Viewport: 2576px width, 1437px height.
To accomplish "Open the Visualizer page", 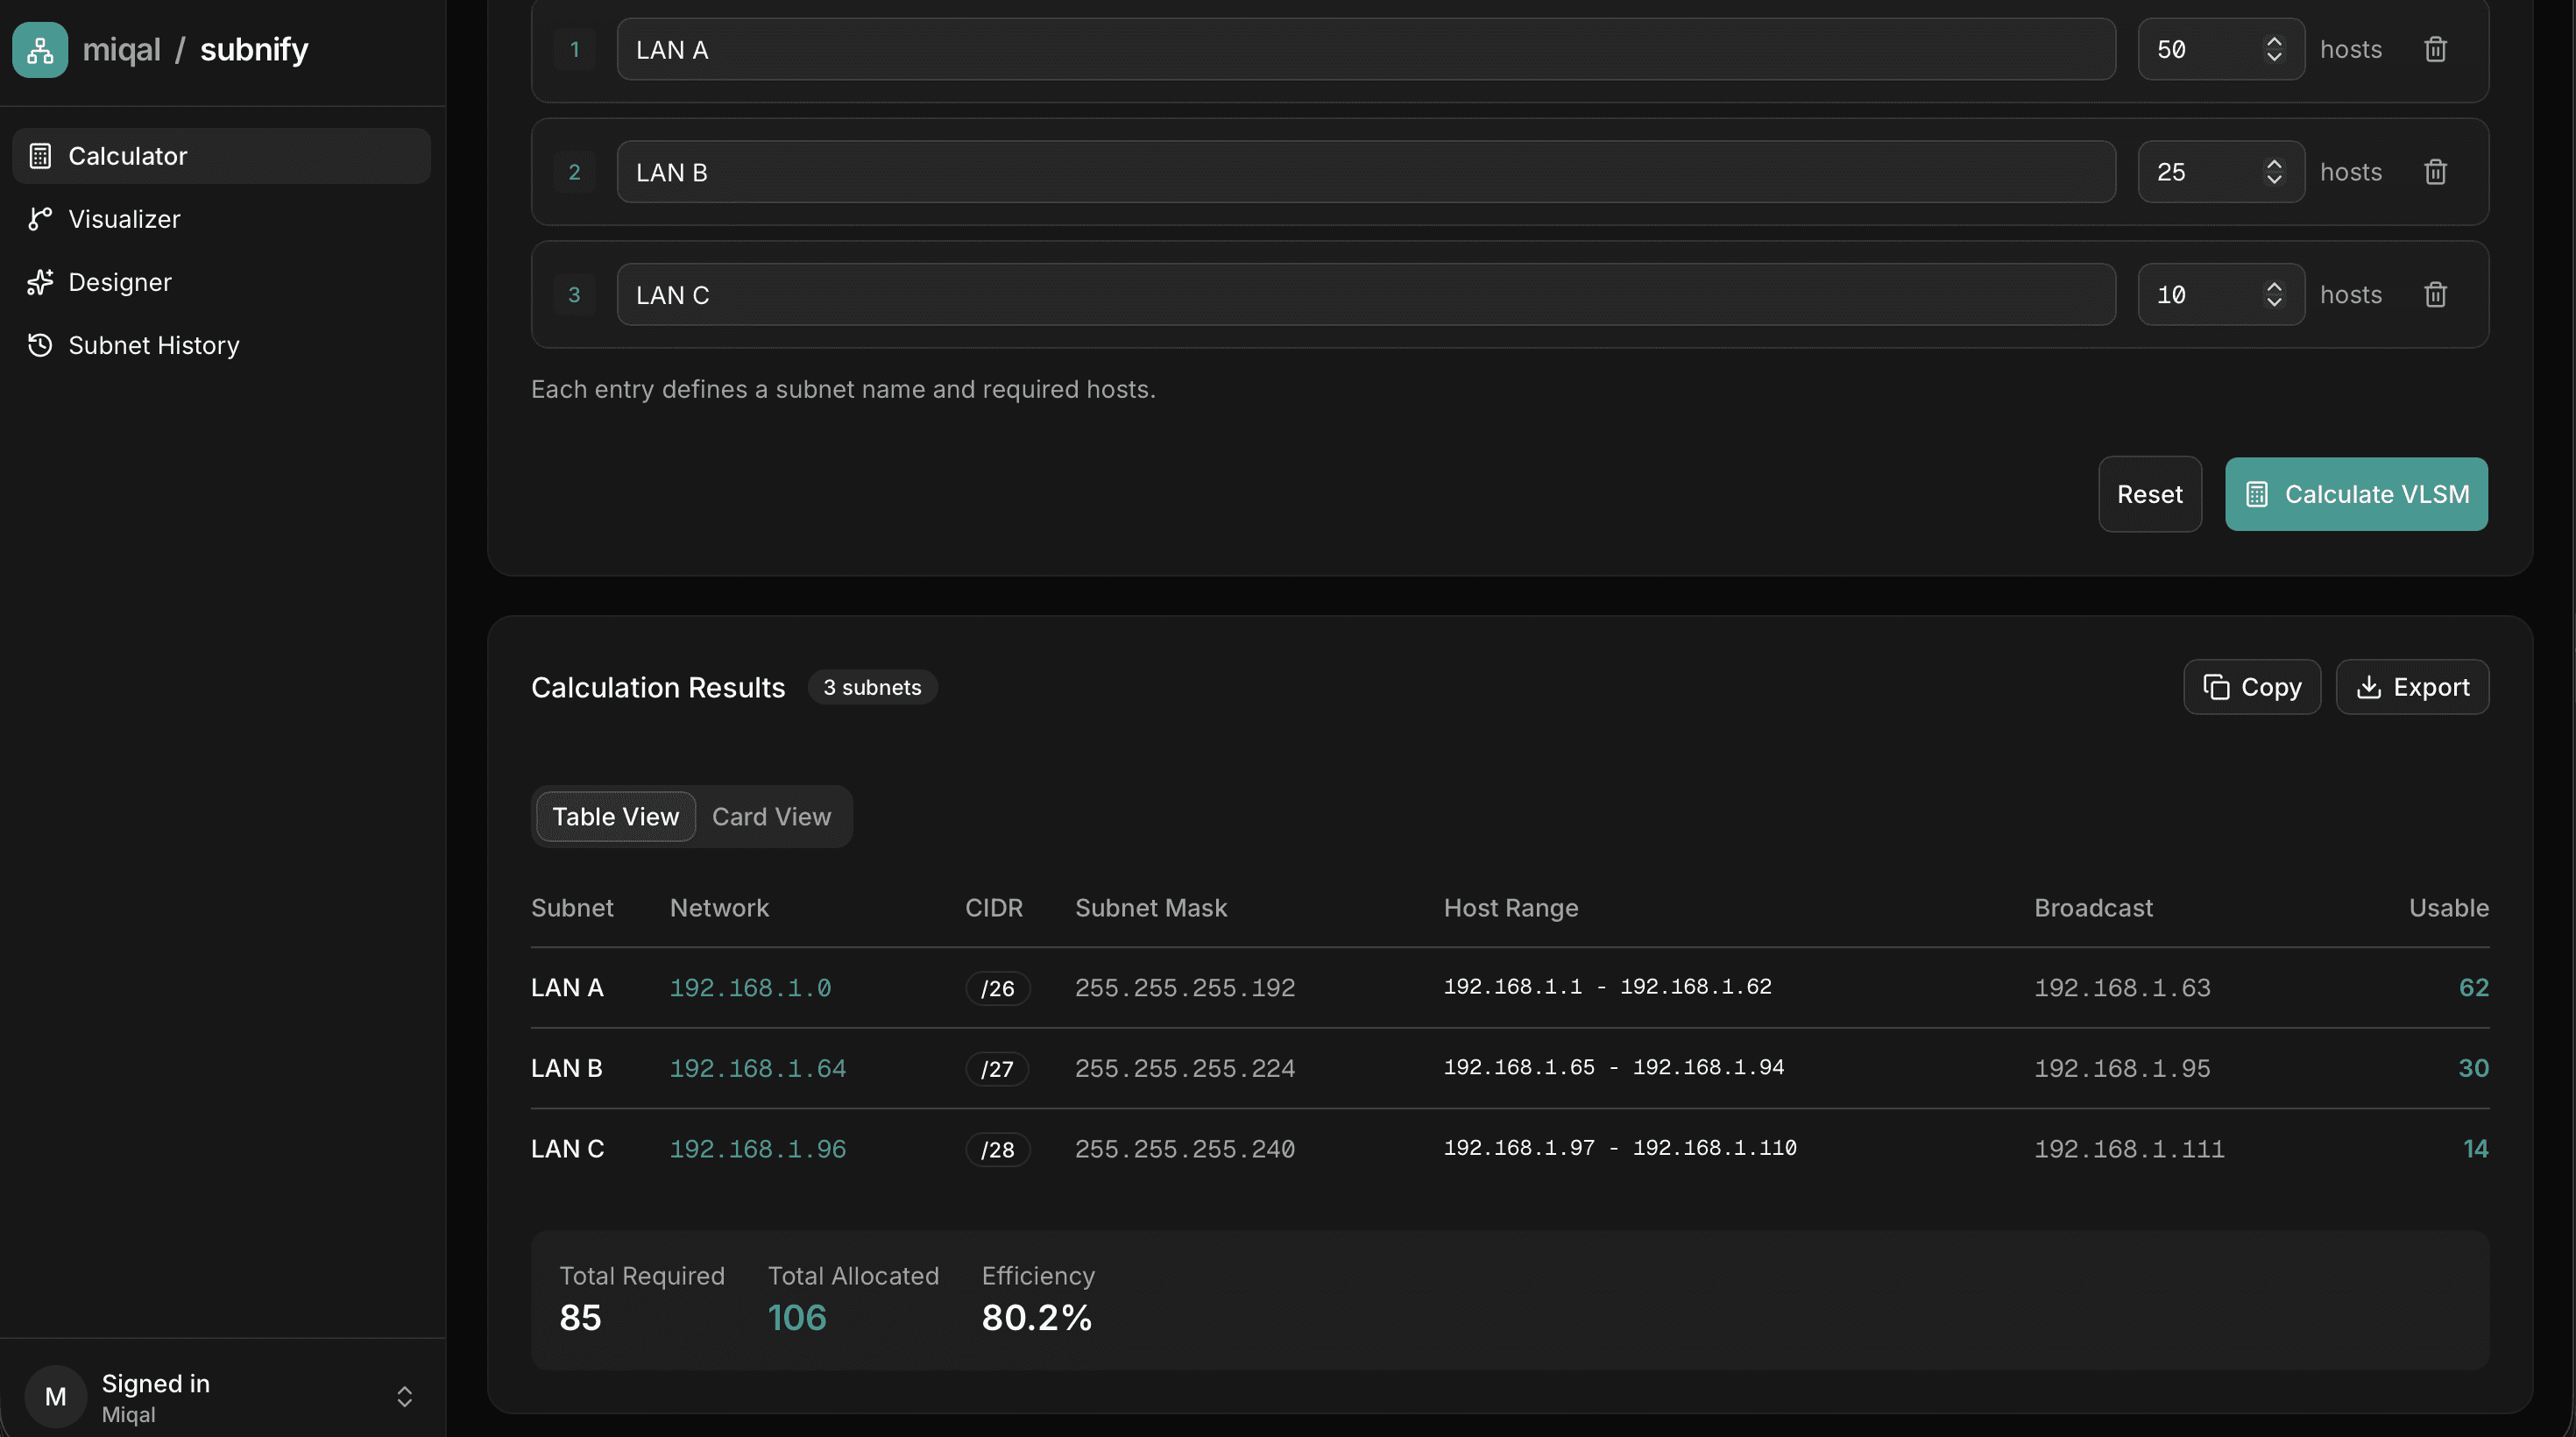I will tap(123, 219).
